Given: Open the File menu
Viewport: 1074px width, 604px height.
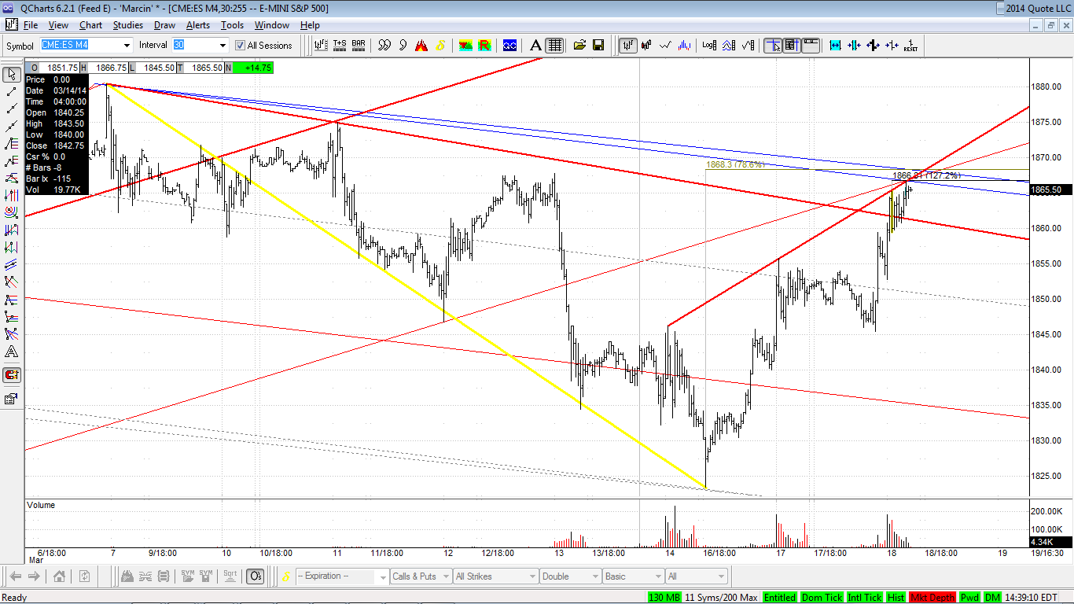Looking at the screenshot, I should (31, 25).
